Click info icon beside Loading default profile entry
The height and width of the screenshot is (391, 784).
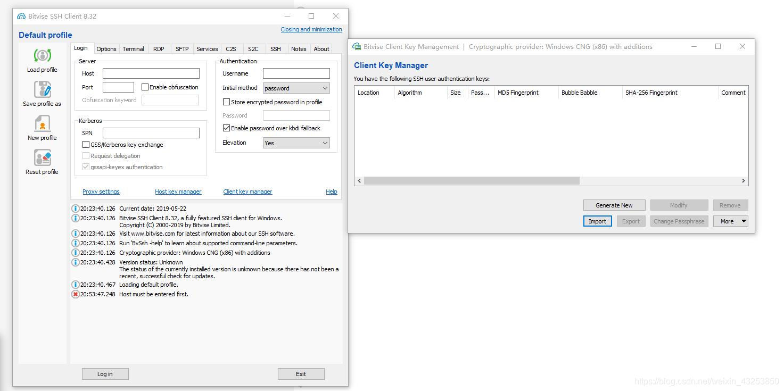click(x=75, y=285)
